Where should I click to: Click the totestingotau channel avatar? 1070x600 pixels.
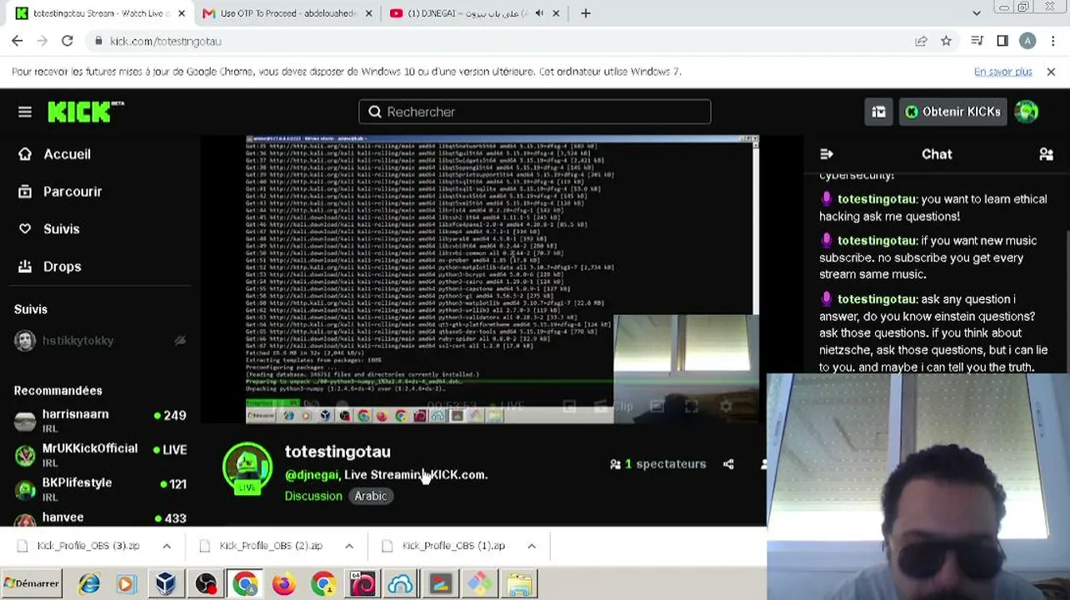pos(247,467)
